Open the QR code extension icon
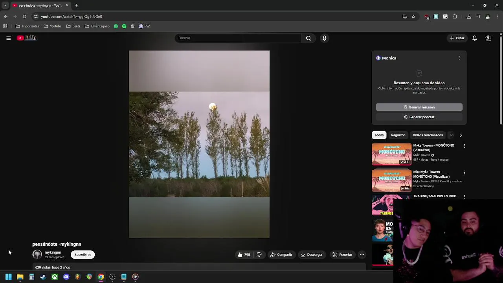This screenshot has height=283, width=503. pyautogui.click(x=445, y=17)
